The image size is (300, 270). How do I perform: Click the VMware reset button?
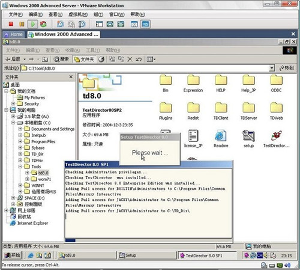click(x=43, y=24)
